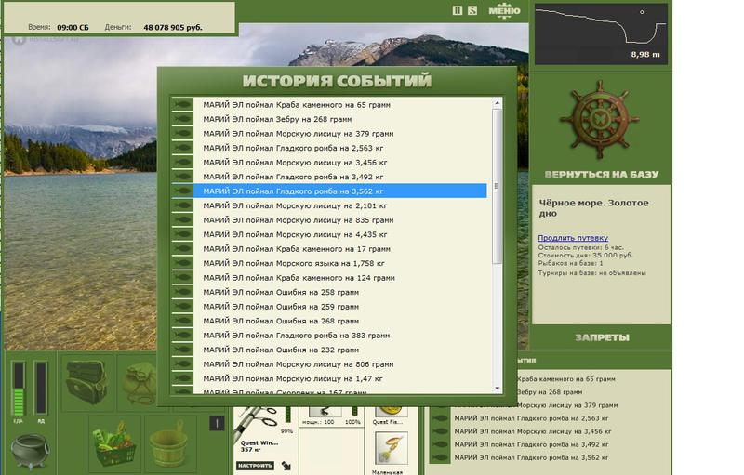Screen dimensions: 744x475
Task: Click the rod wear bar at 99%
Action: 288,415
